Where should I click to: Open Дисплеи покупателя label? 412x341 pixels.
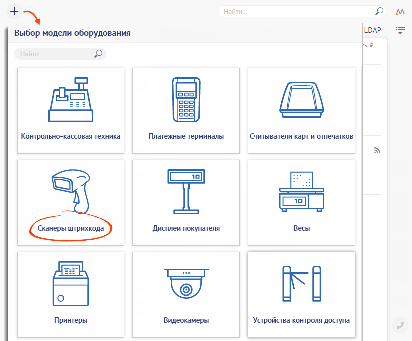[x=186, y=228]
